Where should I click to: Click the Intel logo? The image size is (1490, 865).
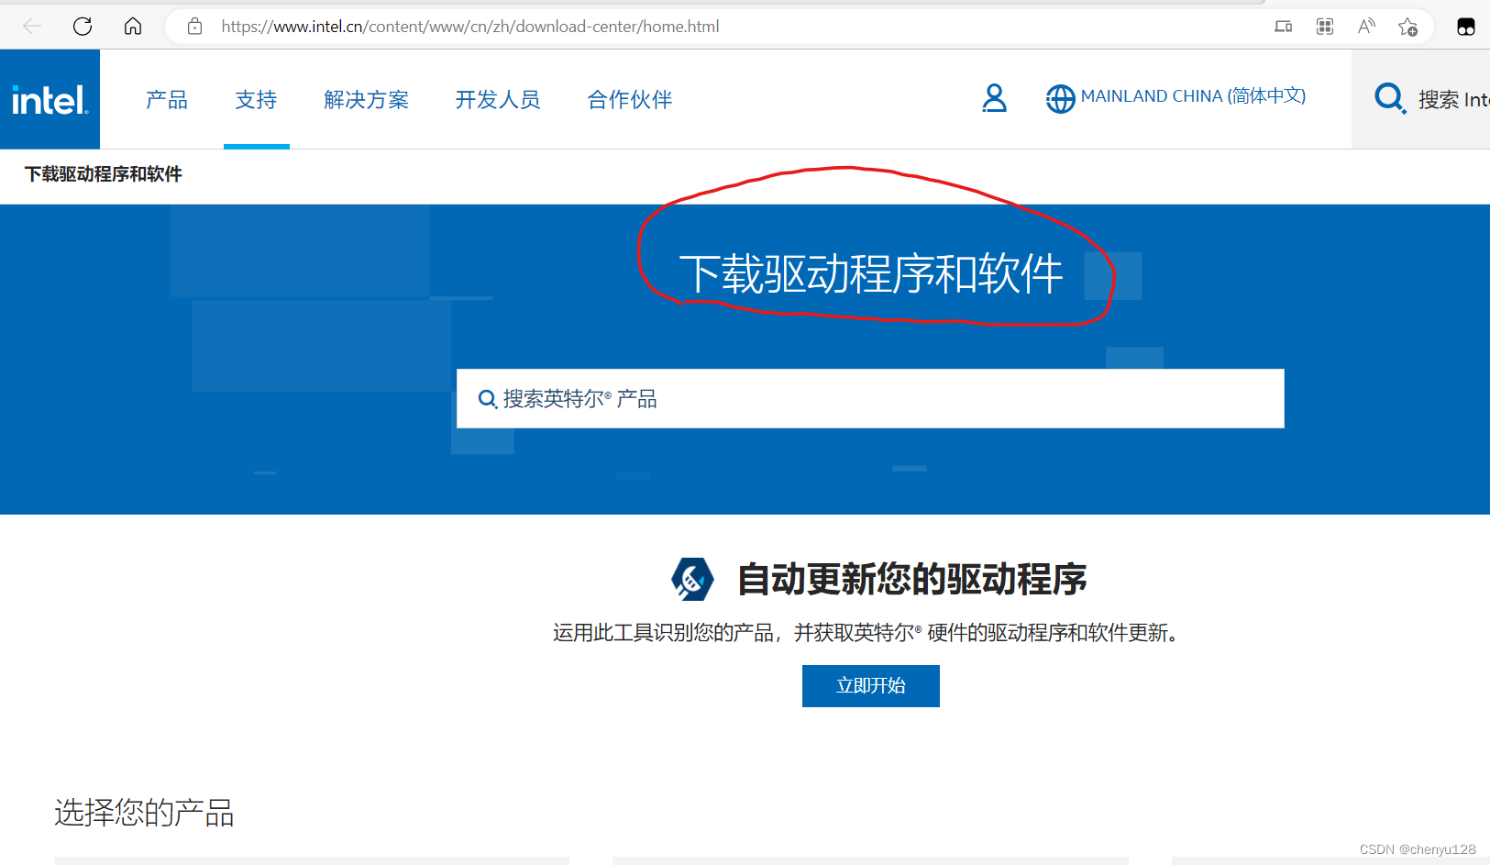click(50, 99)
